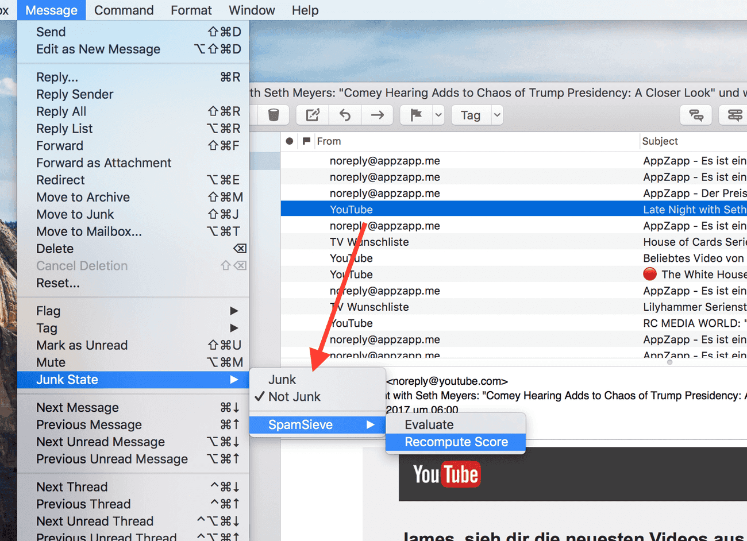Viewport: 747px width, 541px height.
Task: Open the Format menu
Action: [x=191, y=10]
